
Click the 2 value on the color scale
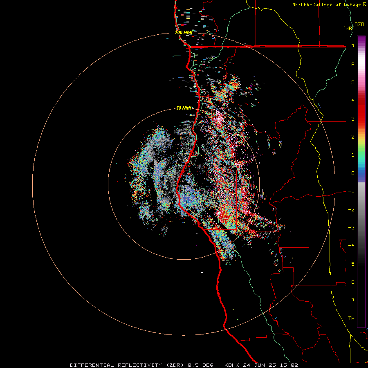[x=353, y=137]
